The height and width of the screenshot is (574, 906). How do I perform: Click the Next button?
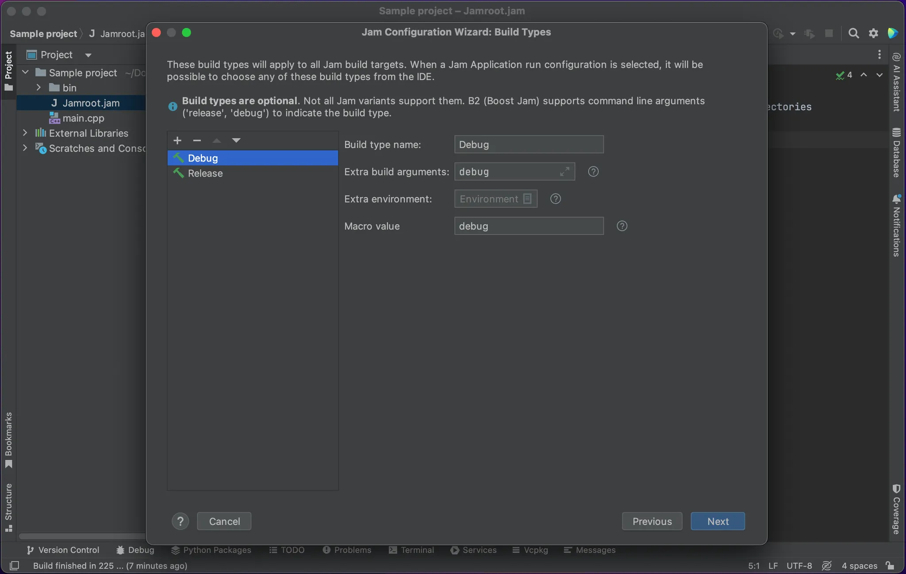coord(718,521)
